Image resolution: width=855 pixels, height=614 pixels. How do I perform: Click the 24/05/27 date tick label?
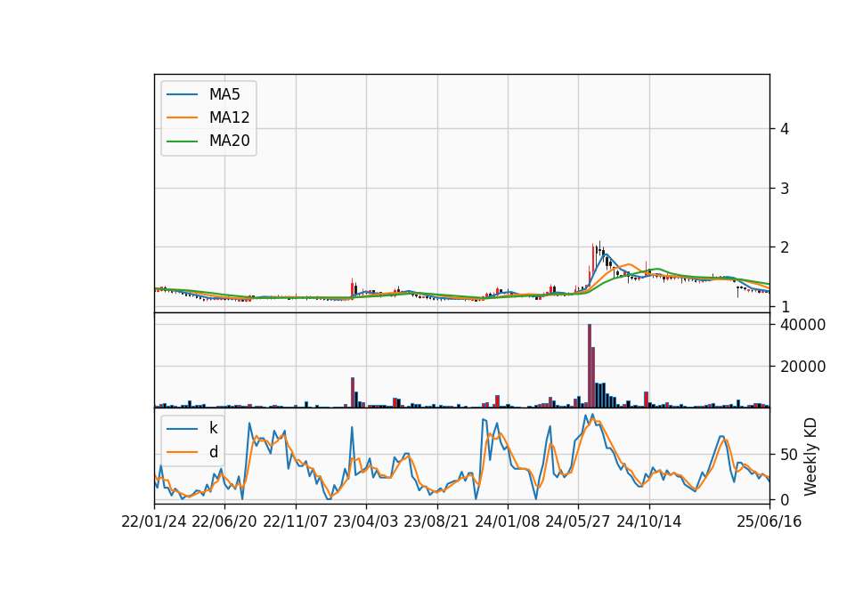(578, 521)
